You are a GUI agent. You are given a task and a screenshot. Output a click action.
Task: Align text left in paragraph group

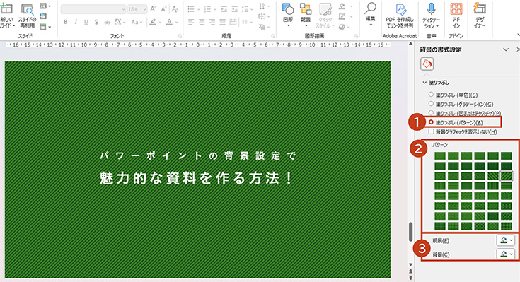191,22
